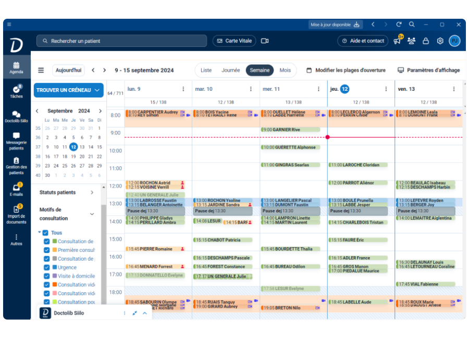Collapse the Tous tree arrow
This screenshot has width=469, height=338.
[39, 232]
